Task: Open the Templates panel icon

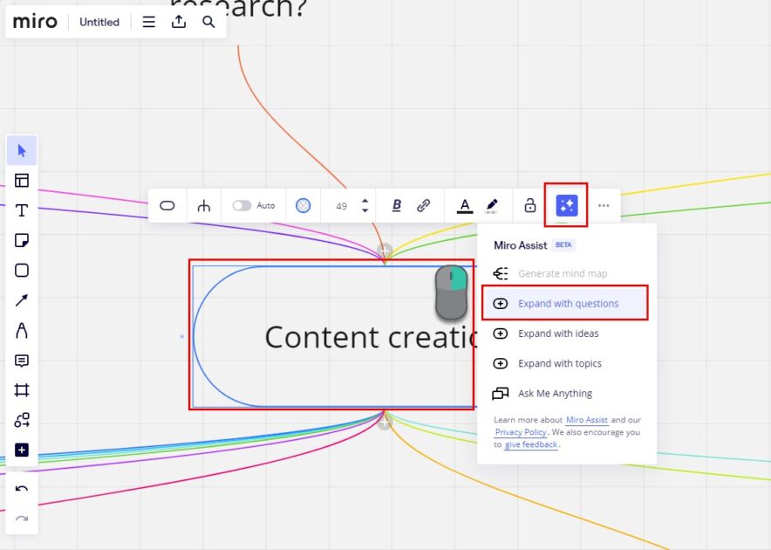Action: click(x=21, y=180)
